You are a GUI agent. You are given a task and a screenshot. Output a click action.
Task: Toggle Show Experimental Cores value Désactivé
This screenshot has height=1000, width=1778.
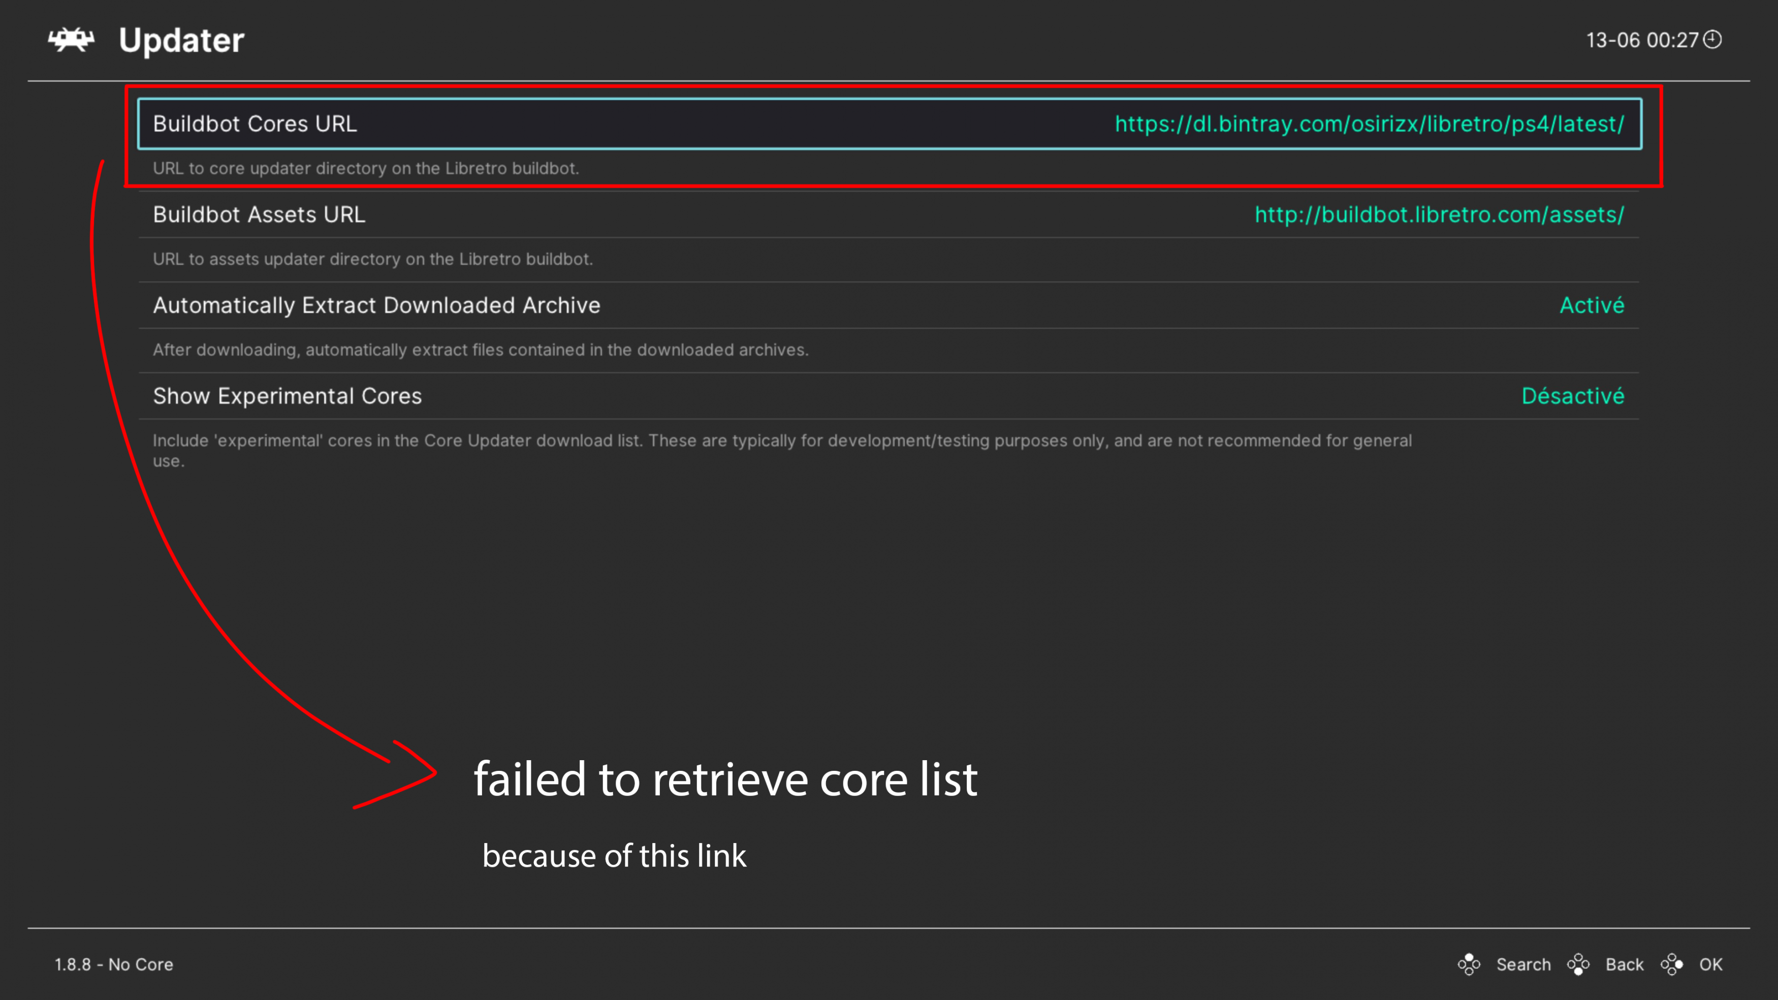coord(1573,396)
